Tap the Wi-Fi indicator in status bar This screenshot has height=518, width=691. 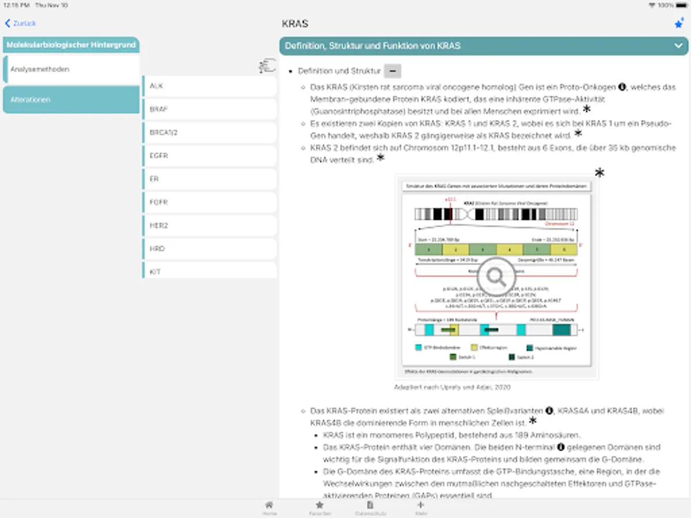652,5
